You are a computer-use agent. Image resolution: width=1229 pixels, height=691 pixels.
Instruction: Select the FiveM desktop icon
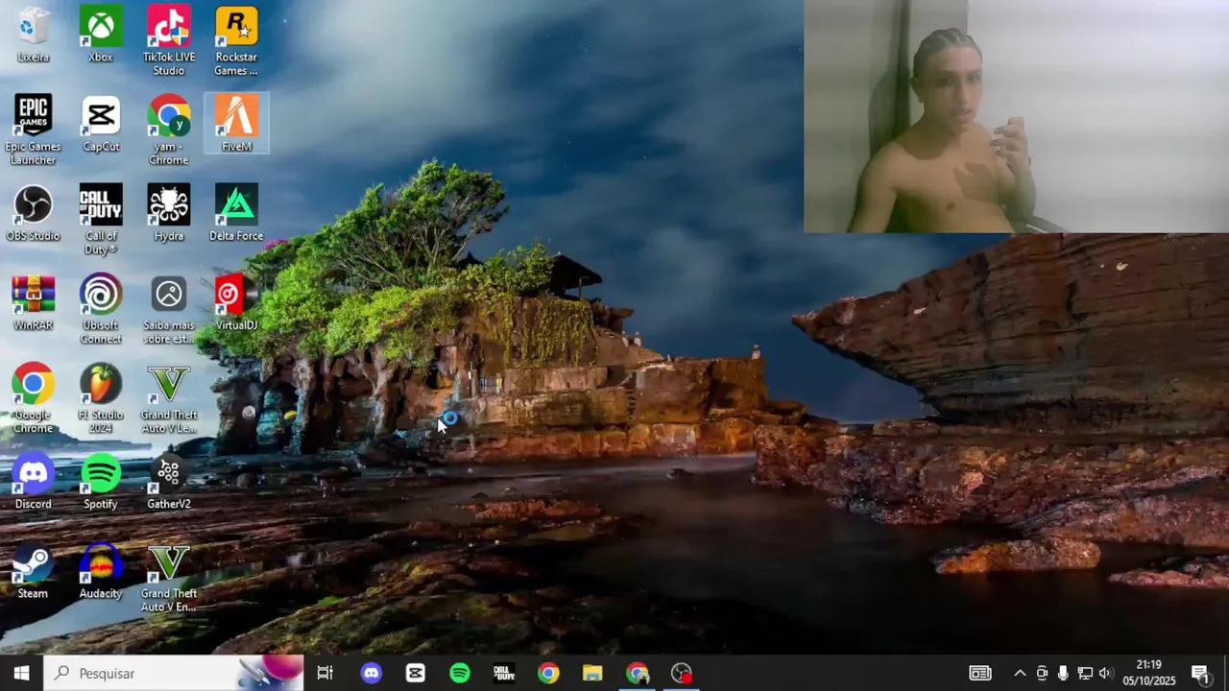(x=236, y=124)
